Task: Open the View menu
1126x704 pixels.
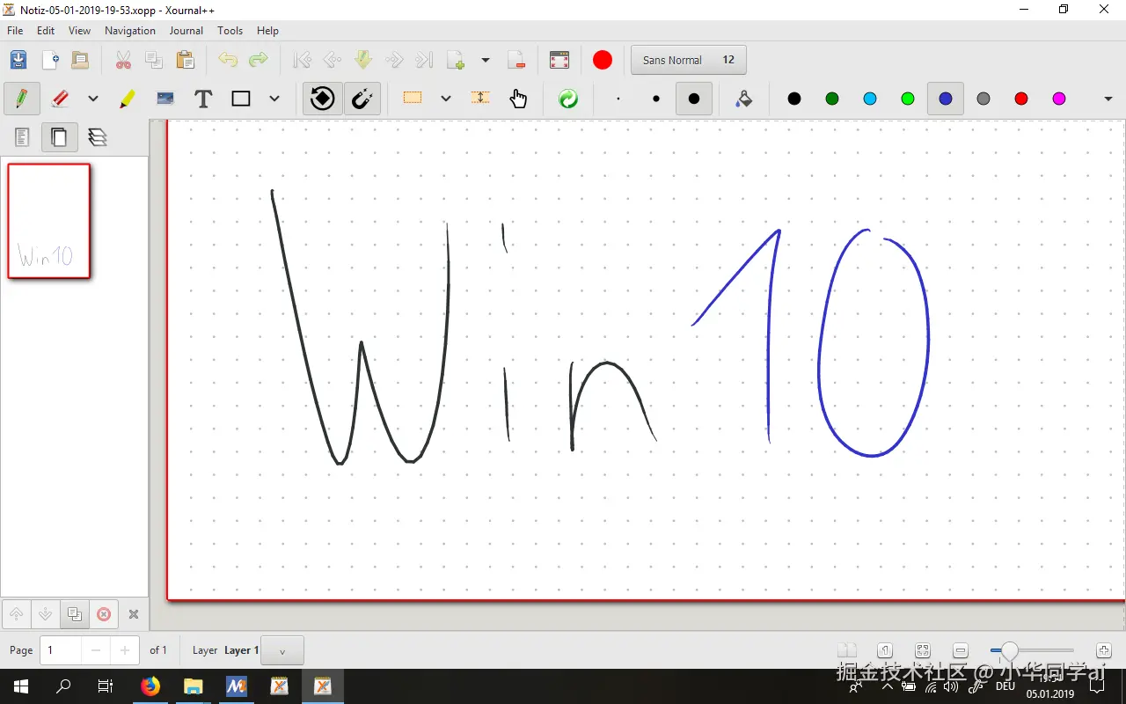Action: [79, 30]
